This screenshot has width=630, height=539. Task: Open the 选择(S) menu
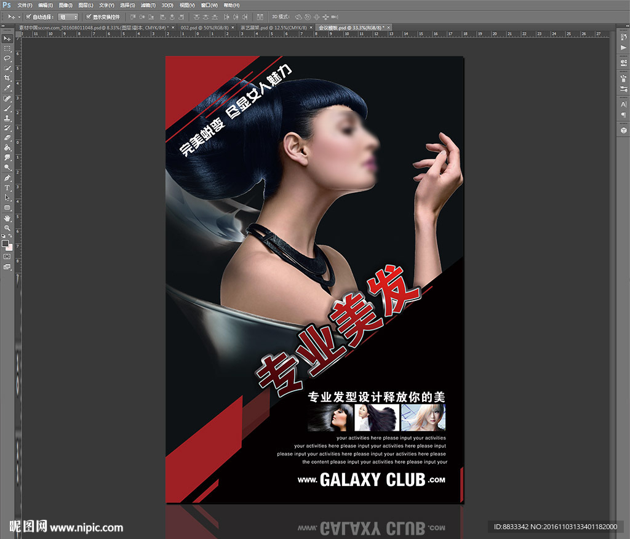(127, 5)
